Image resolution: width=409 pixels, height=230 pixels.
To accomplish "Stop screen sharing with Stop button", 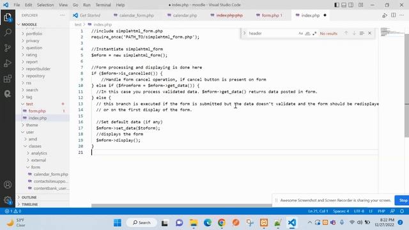I will 403,200.
